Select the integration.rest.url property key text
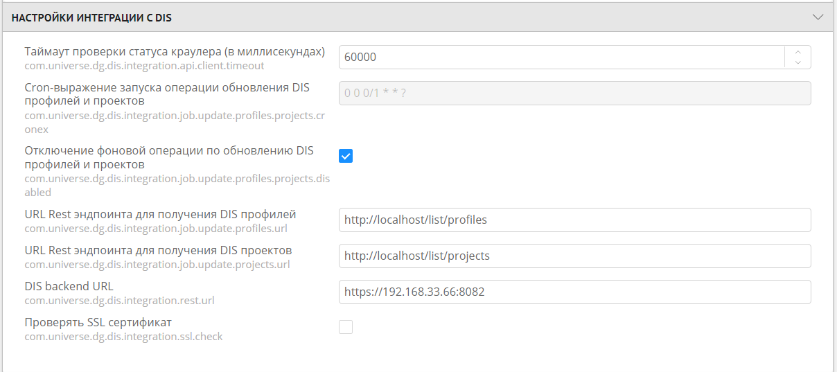The image size is (837, 372). pos(119,300)
